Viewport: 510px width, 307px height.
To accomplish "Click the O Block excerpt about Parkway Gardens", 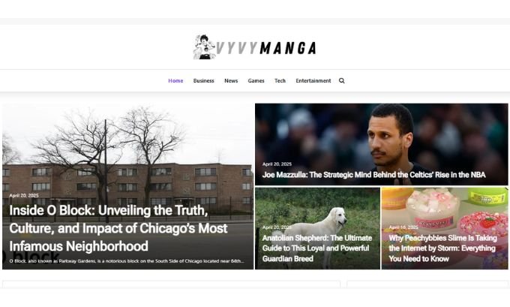I will pyautogui.click(x=127, y=261).
